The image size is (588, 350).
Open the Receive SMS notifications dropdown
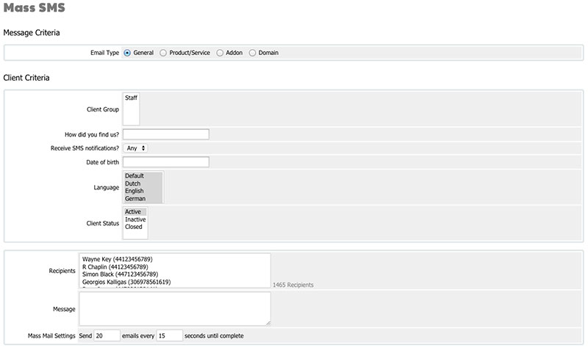click(136, 148)
